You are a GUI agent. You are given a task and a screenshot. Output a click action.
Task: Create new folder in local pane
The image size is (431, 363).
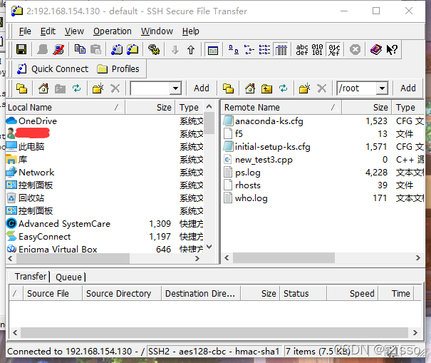pos(98,88)
